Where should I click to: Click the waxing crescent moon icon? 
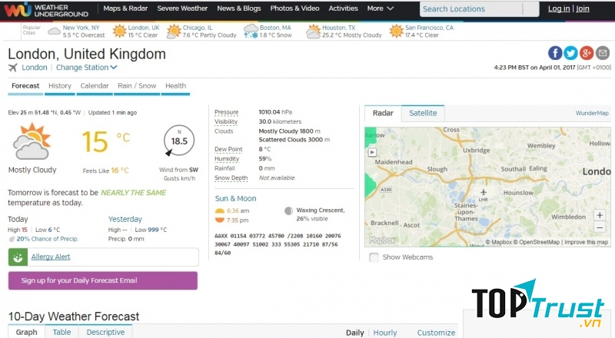pos(289,211)
